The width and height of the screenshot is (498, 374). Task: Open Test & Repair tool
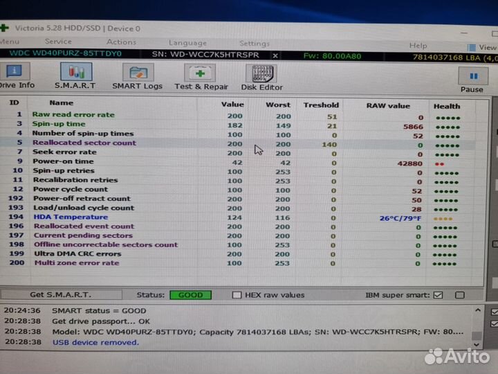201,78
